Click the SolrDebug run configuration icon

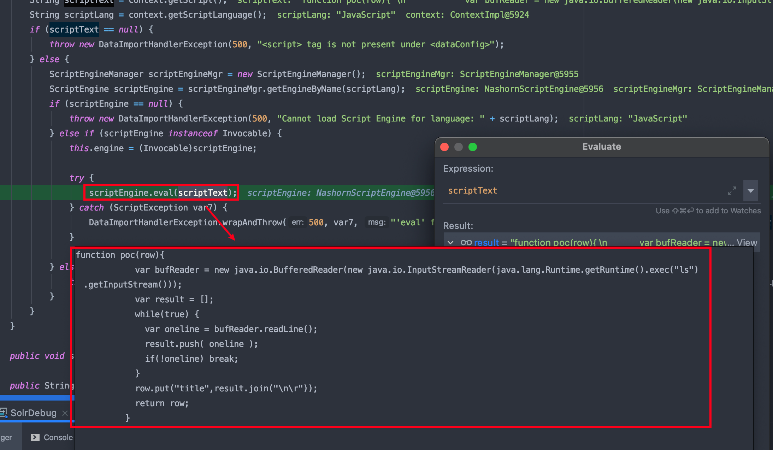pyautogui.click(x=4, y=413)
